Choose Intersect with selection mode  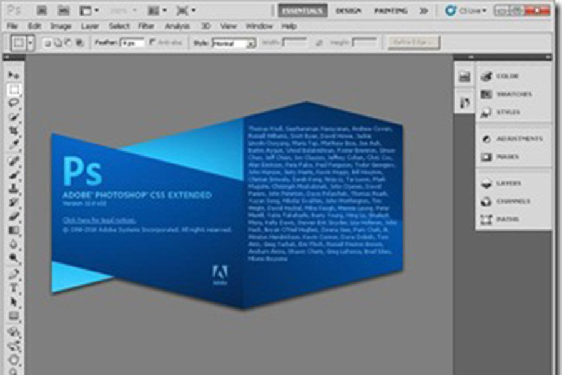[79, 43]
